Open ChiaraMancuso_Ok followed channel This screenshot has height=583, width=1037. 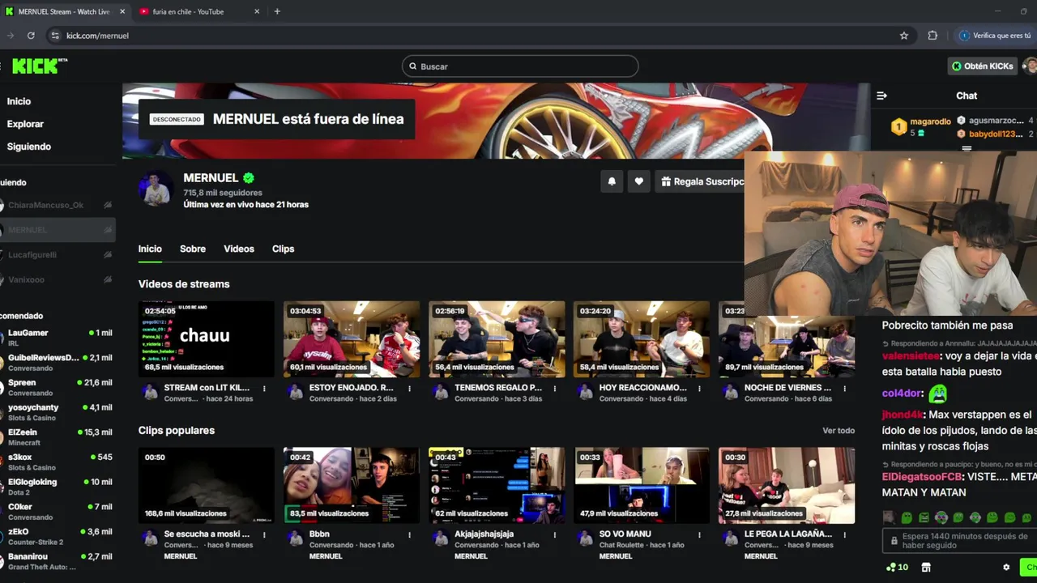tap(58, 205)
